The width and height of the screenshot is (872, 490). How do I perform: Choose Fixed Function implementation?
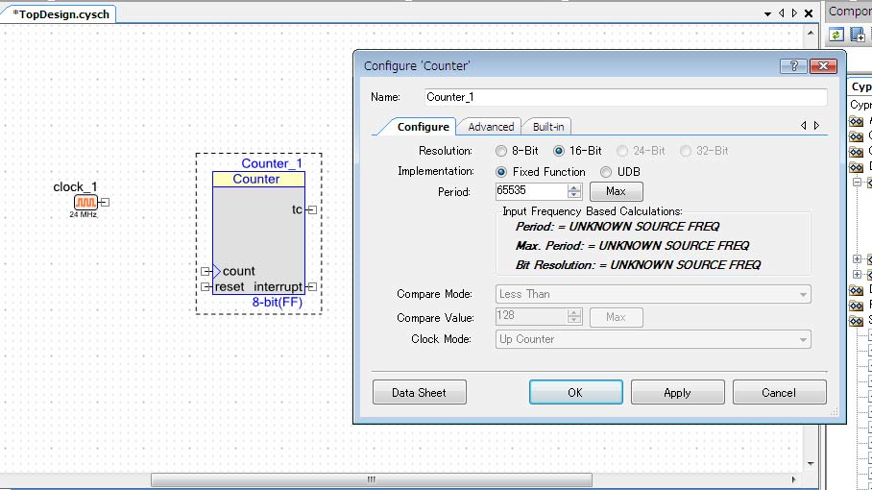[x=501, y=172]
